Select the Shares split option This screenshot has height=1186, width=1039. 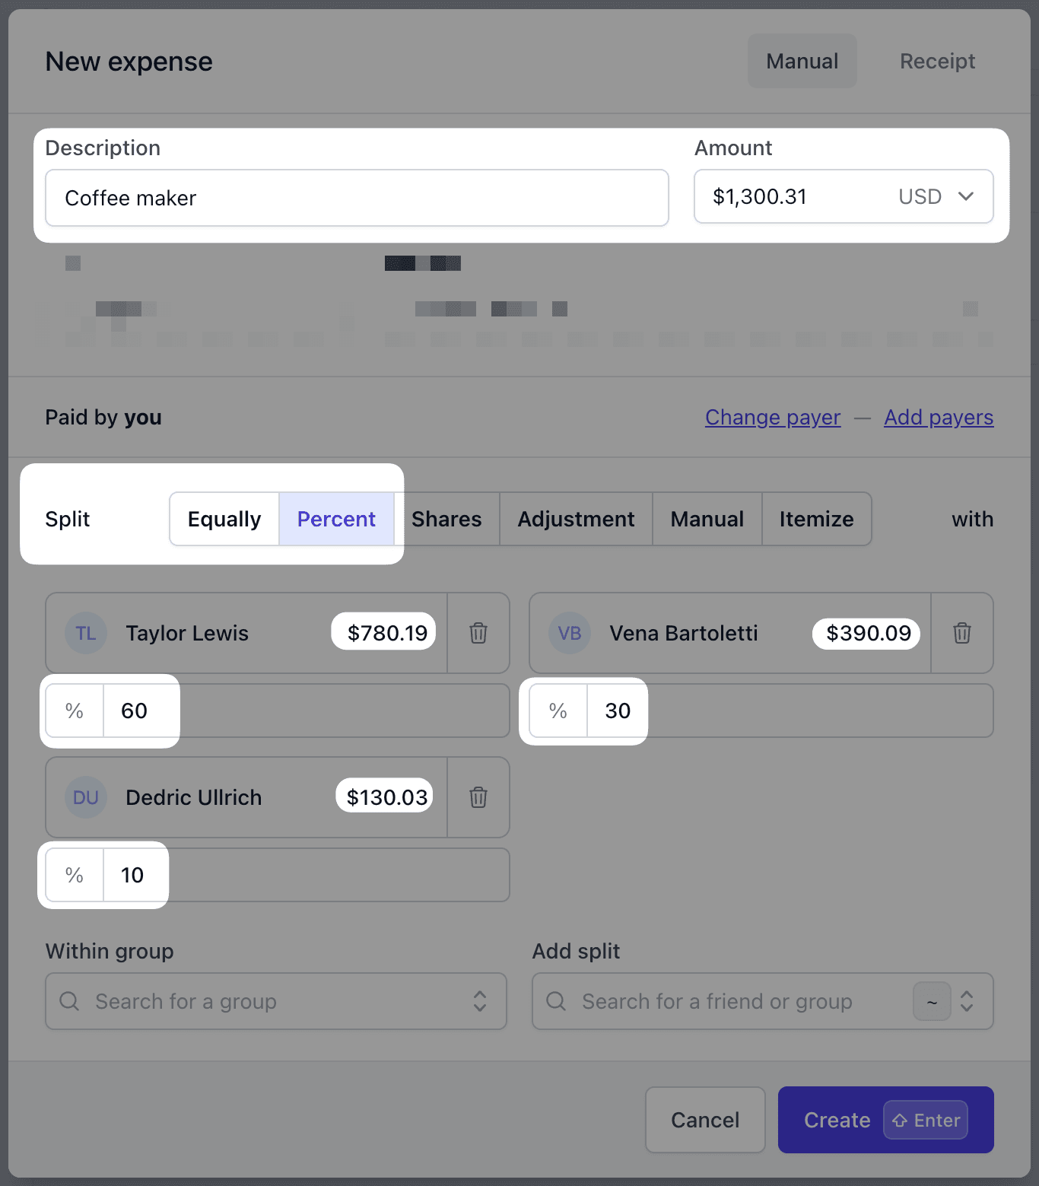[446, 519]
